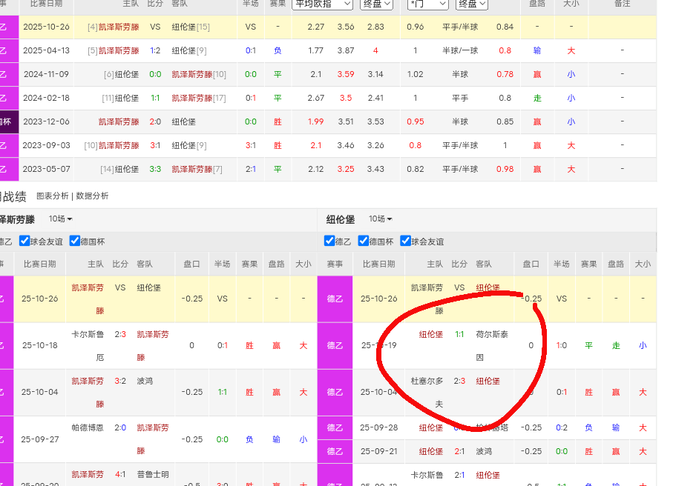Open the 10场 selector in the left panel
Image resolution: width=699 pixels, height=486 pixels.
60,219
